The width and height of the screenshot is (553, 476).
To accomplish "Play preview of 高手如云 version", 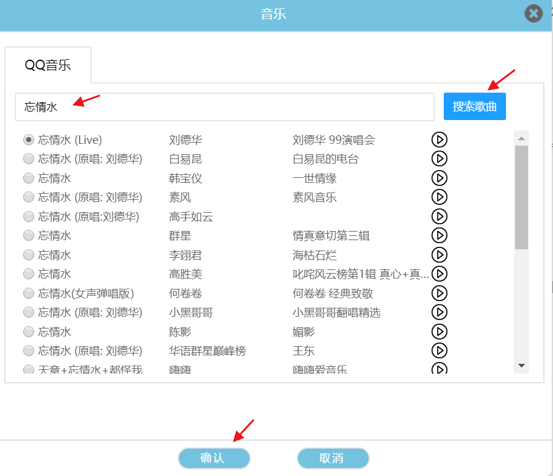I will [439, 216].
